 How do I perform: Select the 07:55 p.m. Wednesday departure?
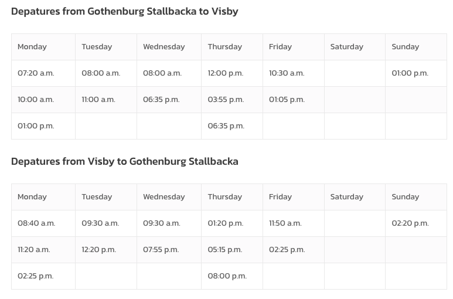[161, 250]
